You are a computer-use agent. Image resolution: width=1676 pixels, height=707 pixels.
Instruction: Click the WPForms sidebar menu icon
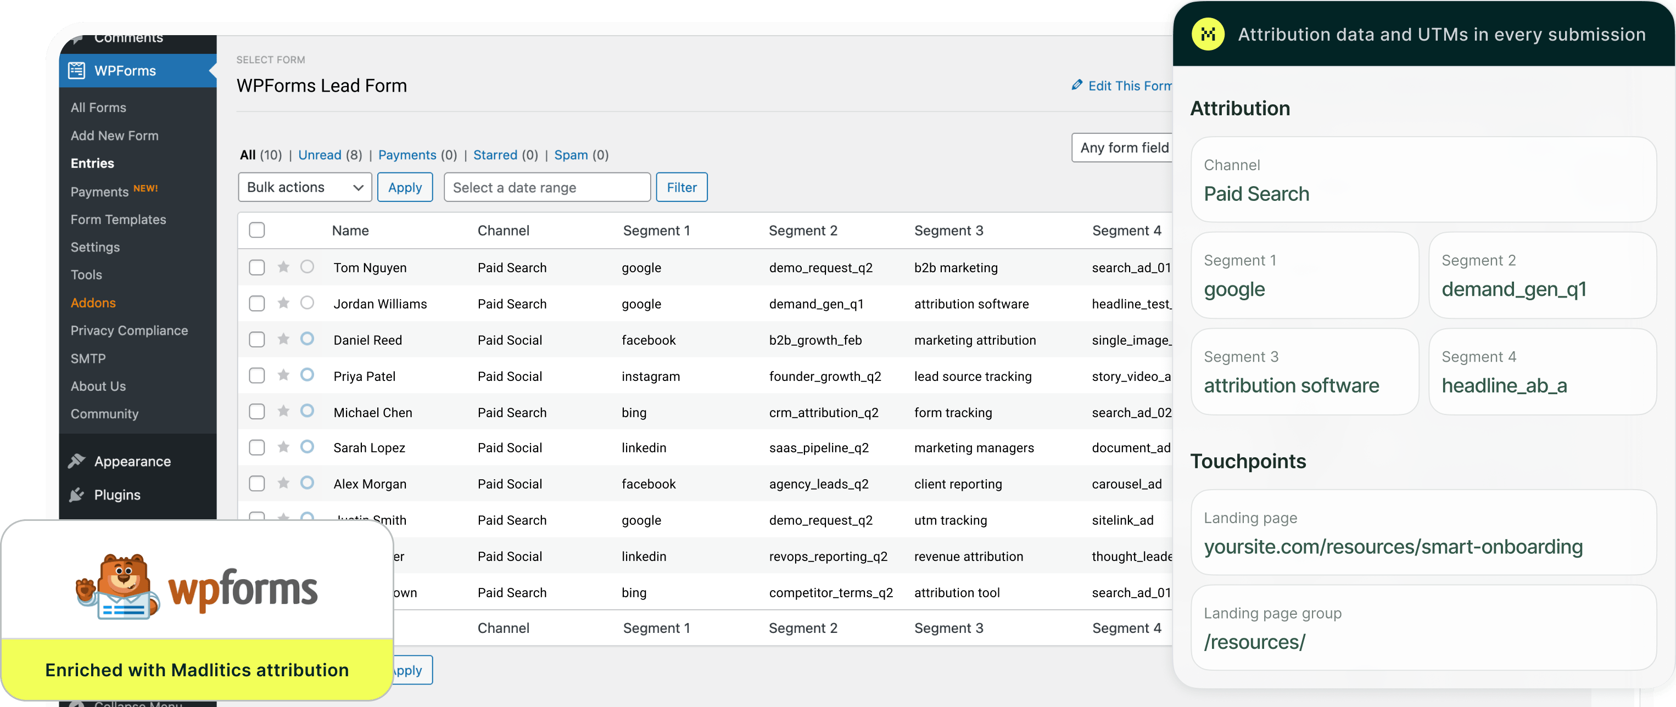[77, 70]
